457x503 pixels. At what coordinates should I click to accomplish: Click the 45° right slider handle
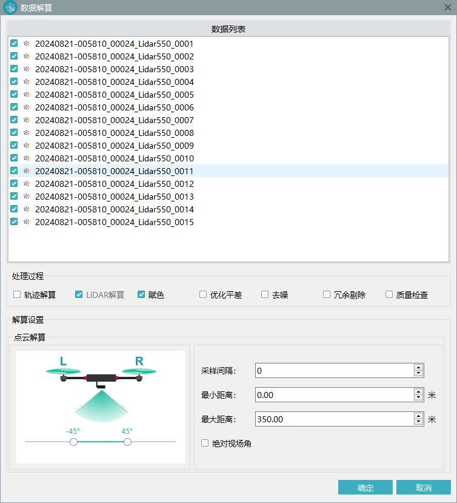coord(127,442)
